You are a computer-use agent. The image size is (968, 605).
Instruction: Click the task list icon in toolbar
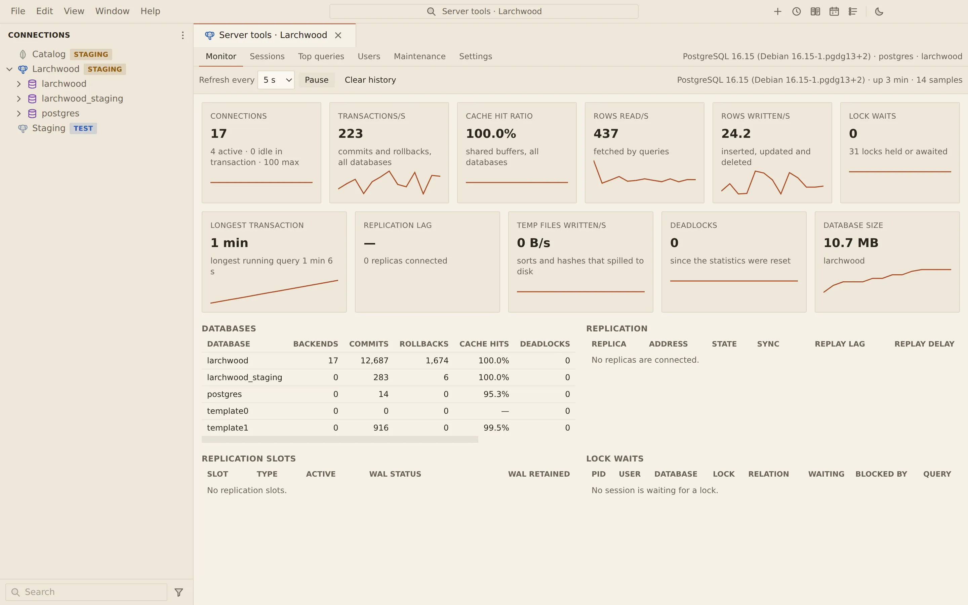click(x=852, y=12)
